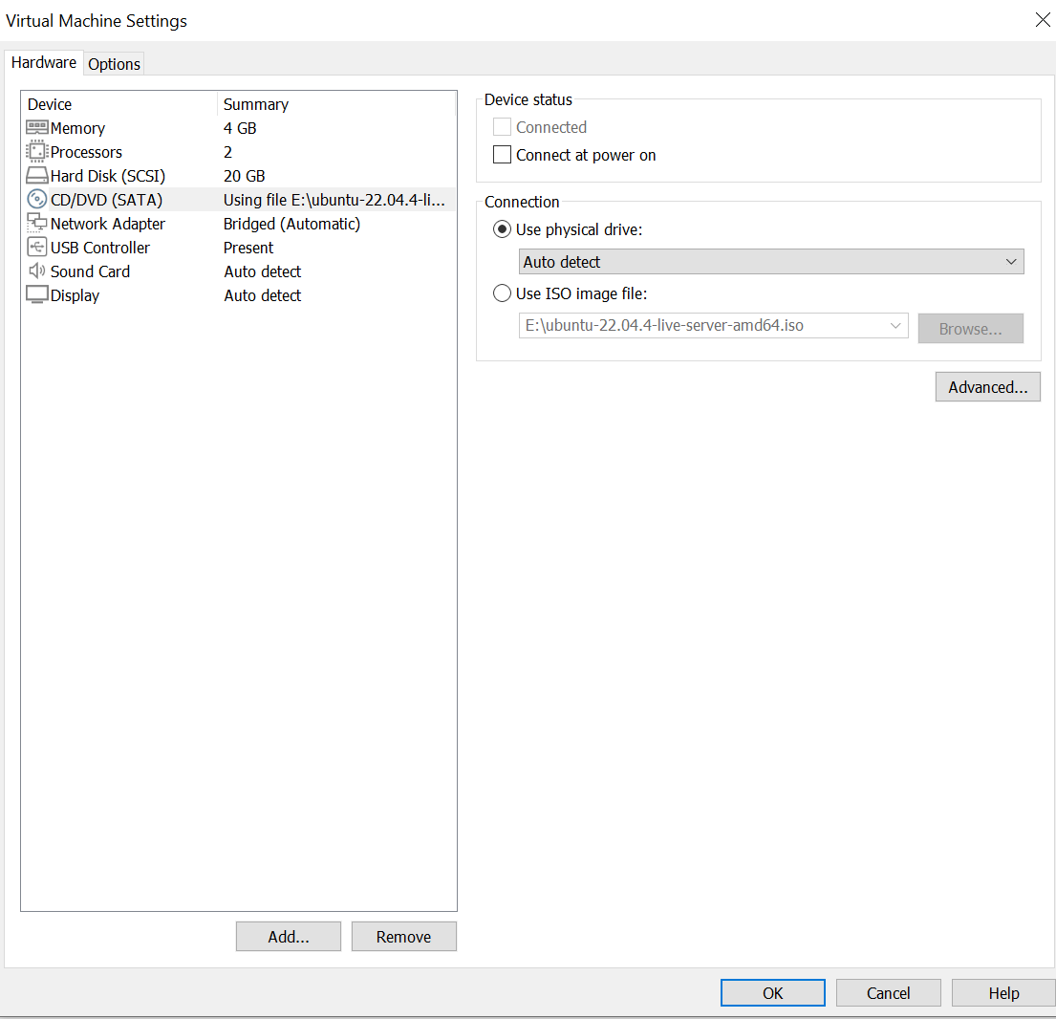Click the Hard Disk (SCSI) icon

[37, 176]
